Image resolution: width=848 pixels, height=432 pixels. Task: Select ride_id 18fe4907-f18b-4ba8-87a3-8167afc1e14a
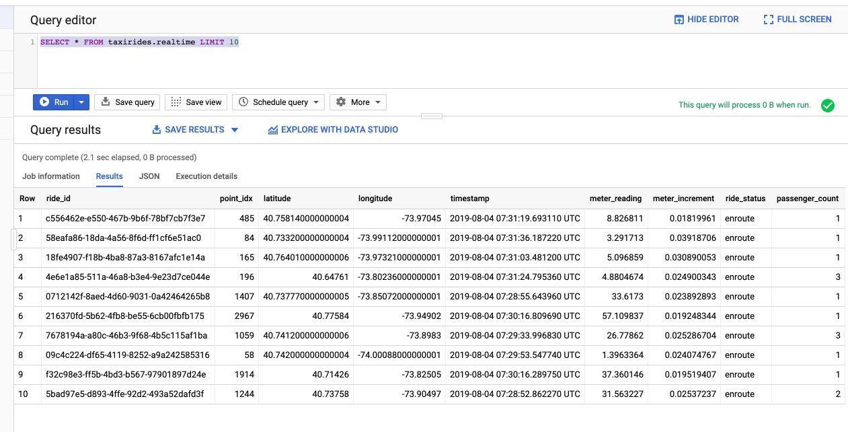(125, 257)
